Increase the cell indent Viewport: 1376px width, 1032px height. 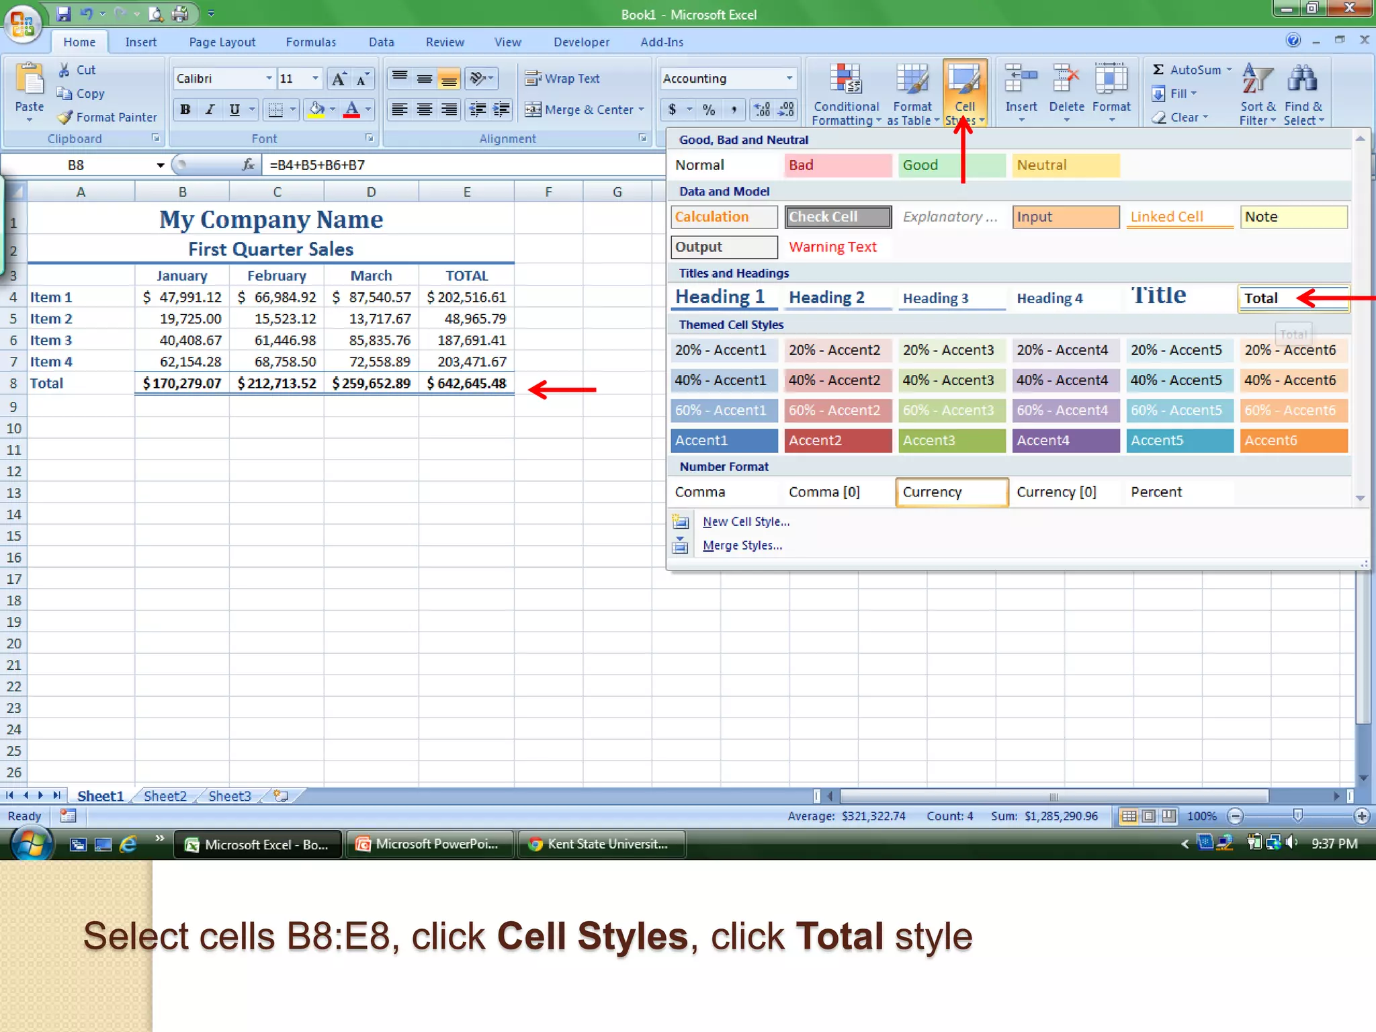click(501, 110)
